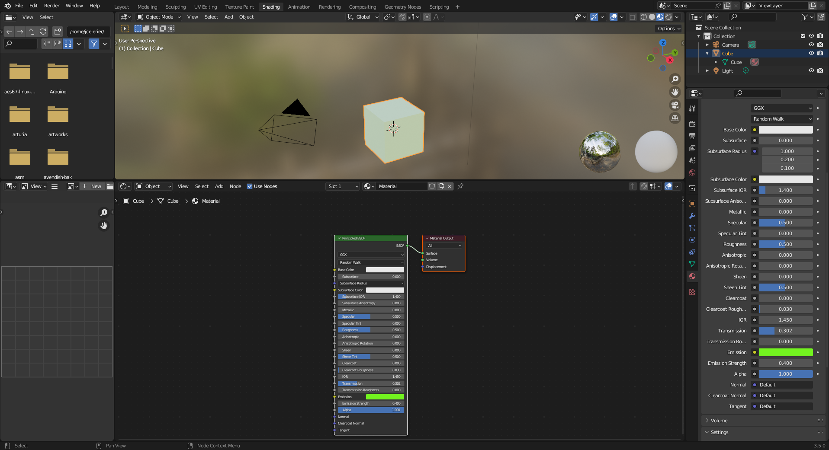Click the X axis on the navigation gizmo
Image resolution: width=829 pixels, height=450 pixels.
[x=670, y=60]
